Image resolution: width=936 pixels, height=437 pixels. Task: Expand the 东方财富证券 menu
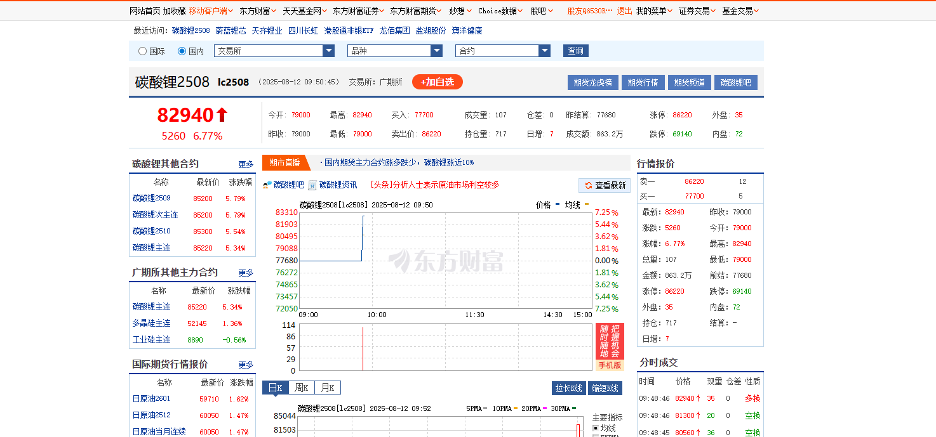358,11
